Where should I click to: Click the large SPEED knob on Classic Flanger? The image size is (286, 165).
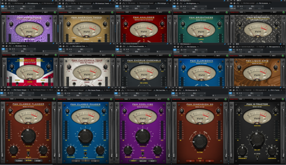point(29,135)
